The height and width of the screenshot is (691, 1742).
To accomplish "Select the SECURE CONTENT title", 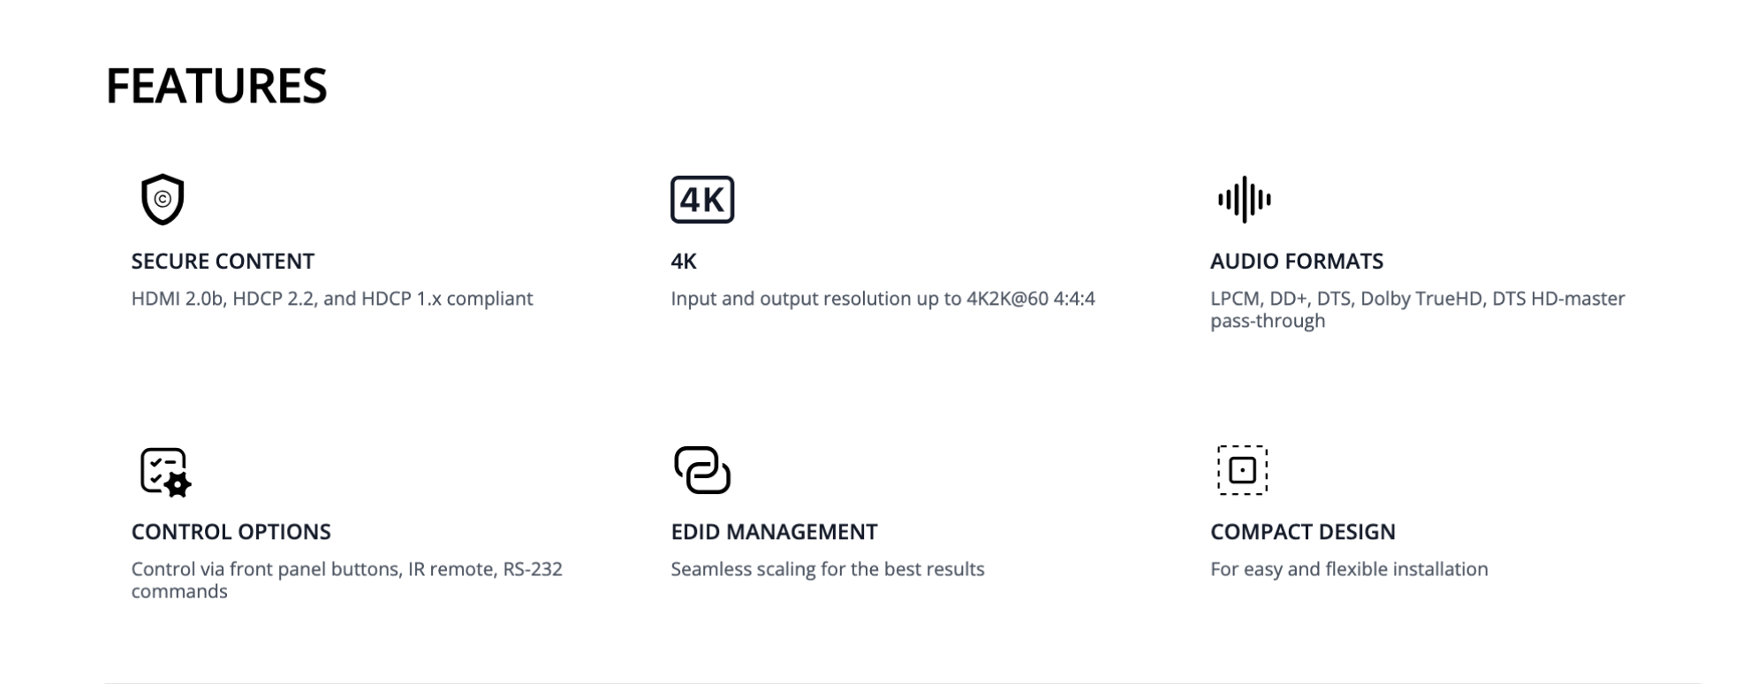I will click(223, 262).
